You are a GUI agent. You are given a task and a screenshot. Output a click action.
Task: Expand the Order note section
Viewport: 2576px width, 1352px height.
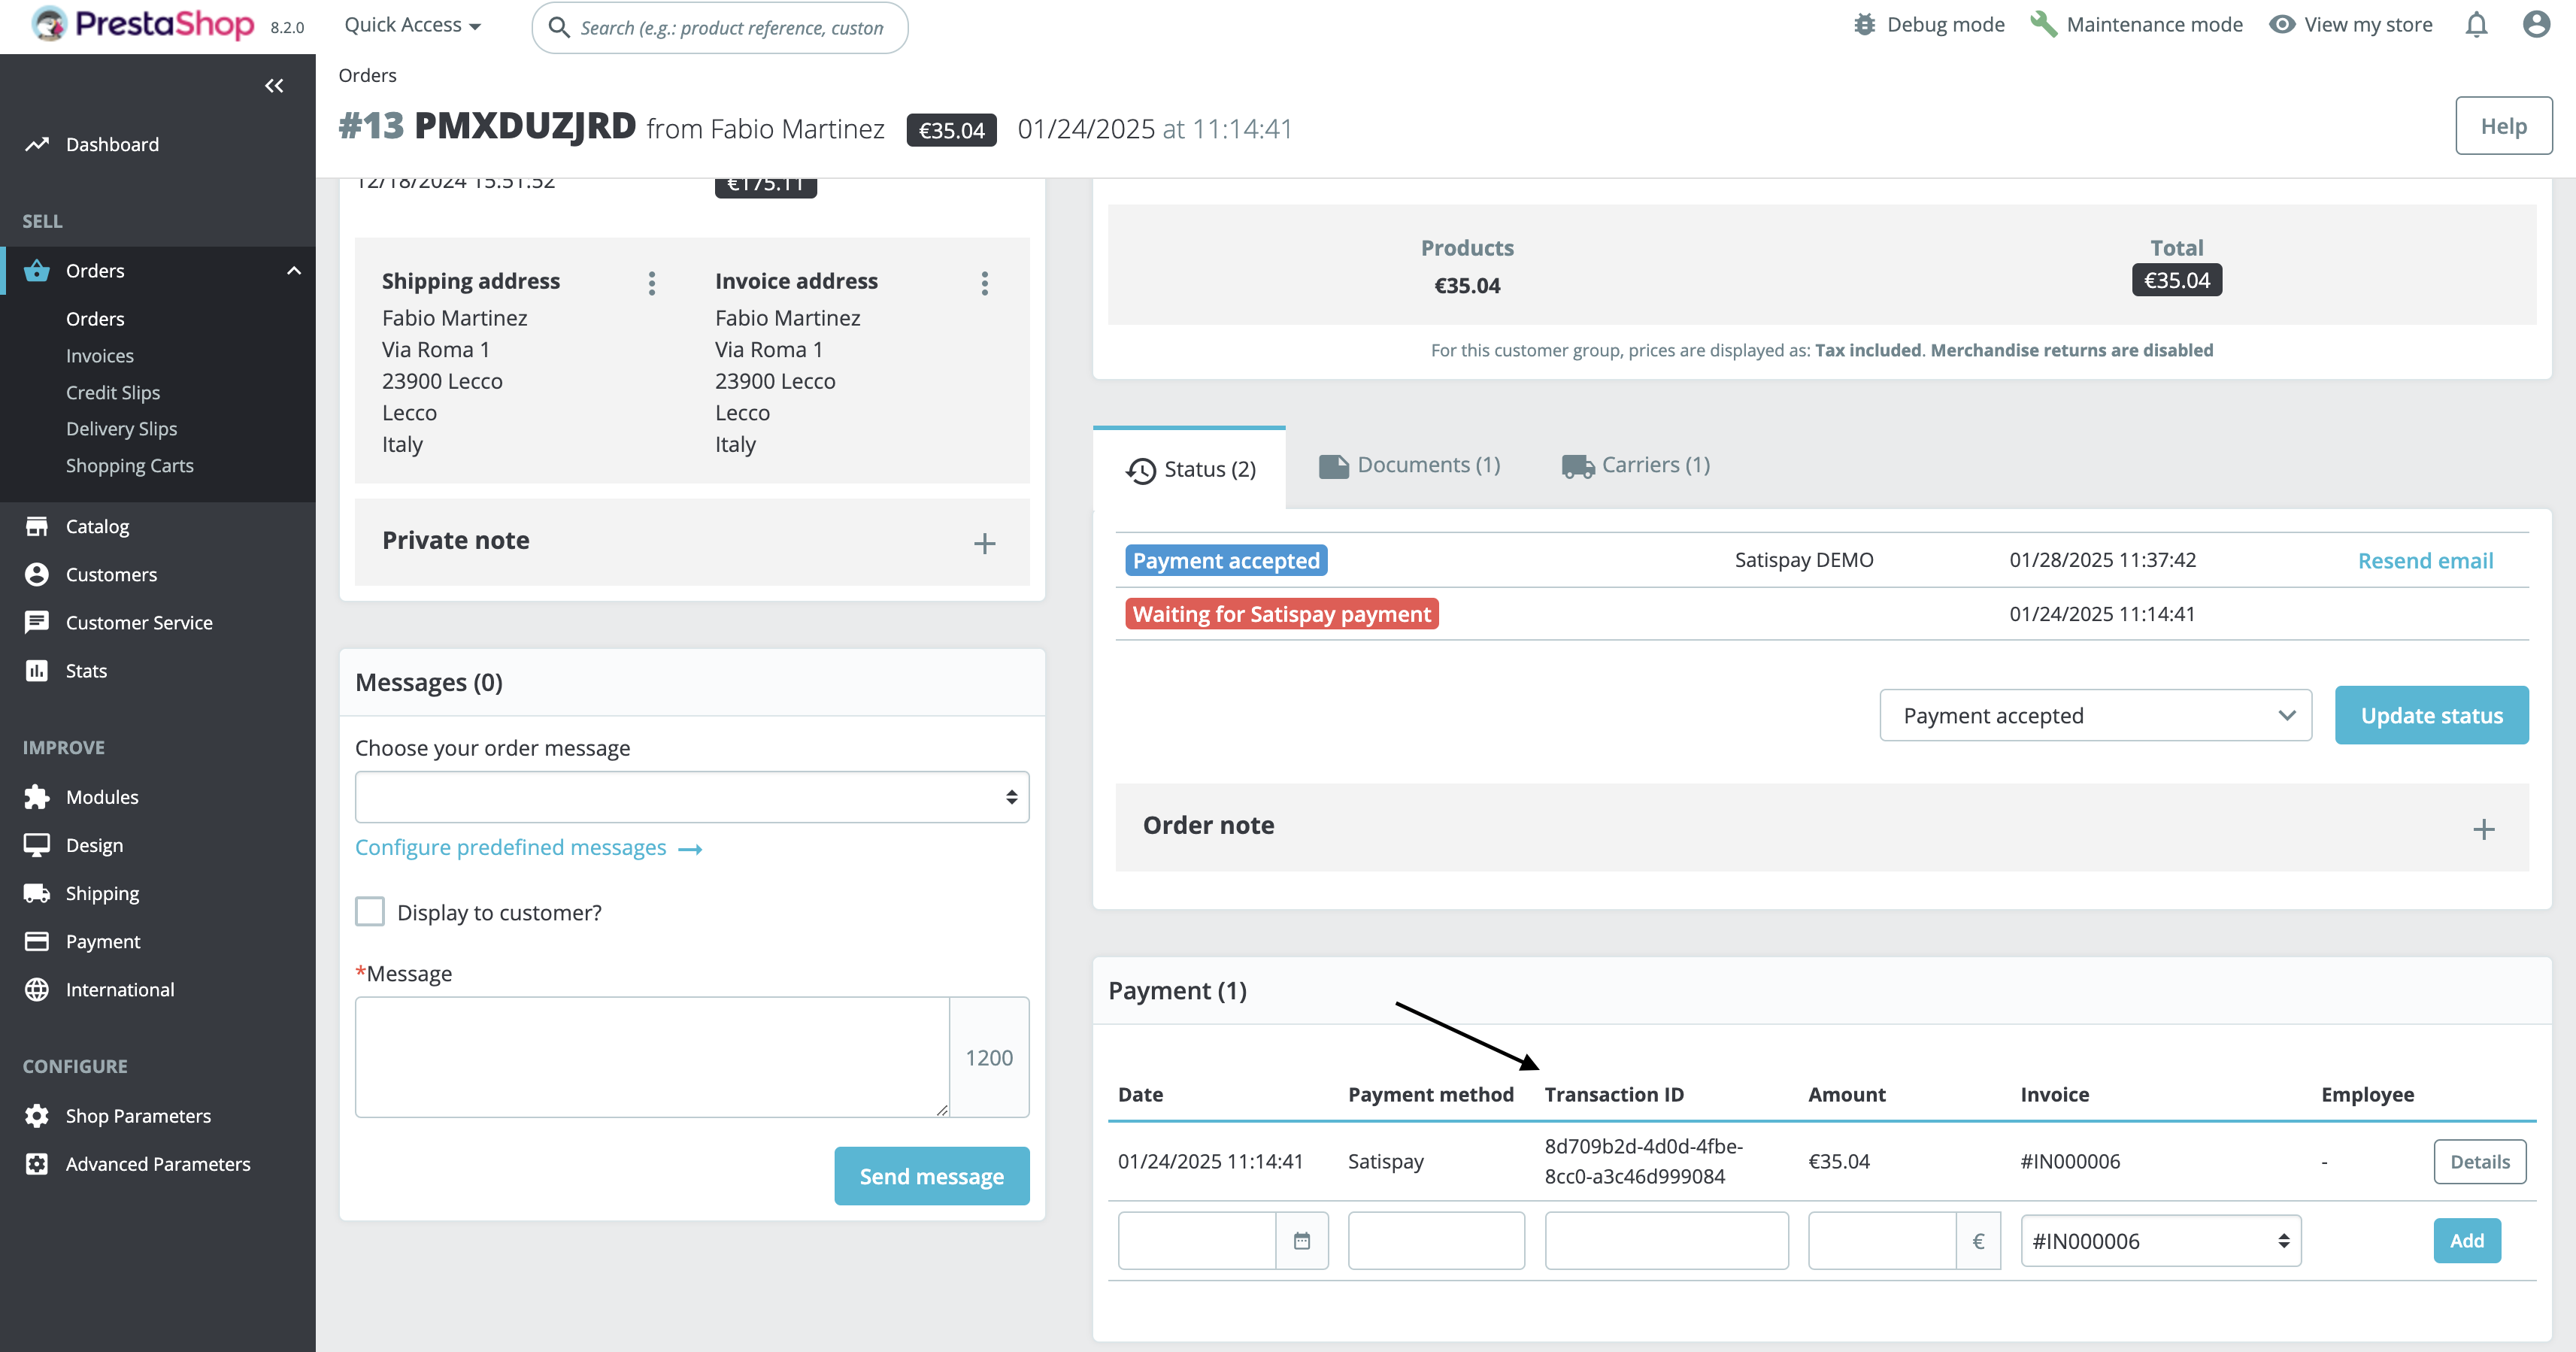click(x=2483, y=829)
